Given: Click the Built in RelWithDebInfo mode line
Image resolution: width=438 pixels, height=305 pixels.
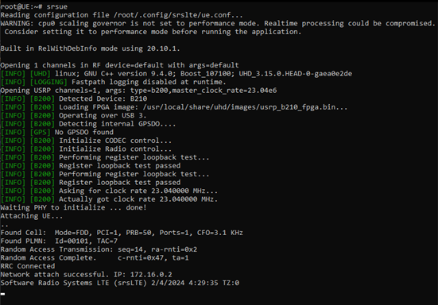Looking at the screenshot, I should [x=91, y=48].
